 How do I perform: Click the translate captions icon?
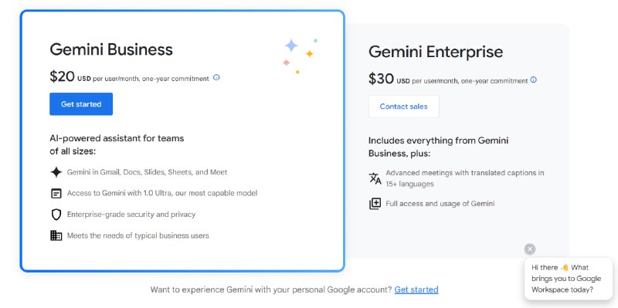click(375, 178)
